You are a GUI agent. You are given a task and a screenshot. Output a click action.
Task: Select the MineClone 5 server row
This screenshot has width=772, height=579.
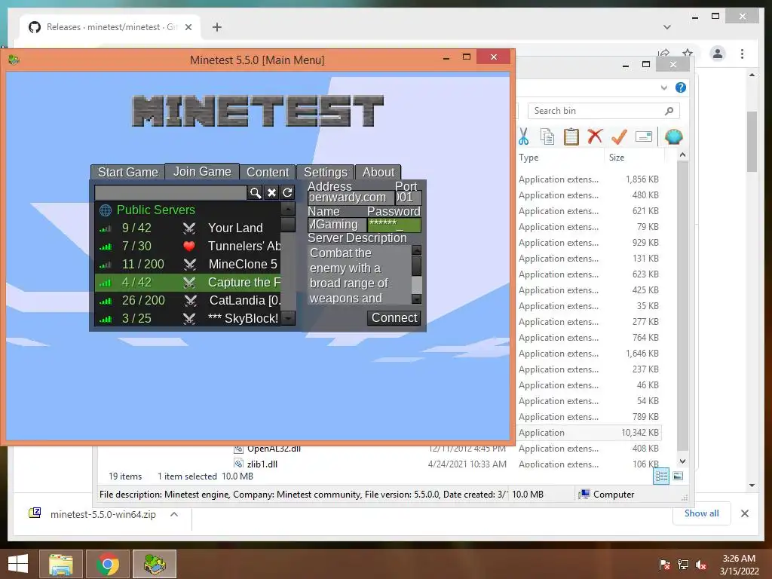point(188,265)
